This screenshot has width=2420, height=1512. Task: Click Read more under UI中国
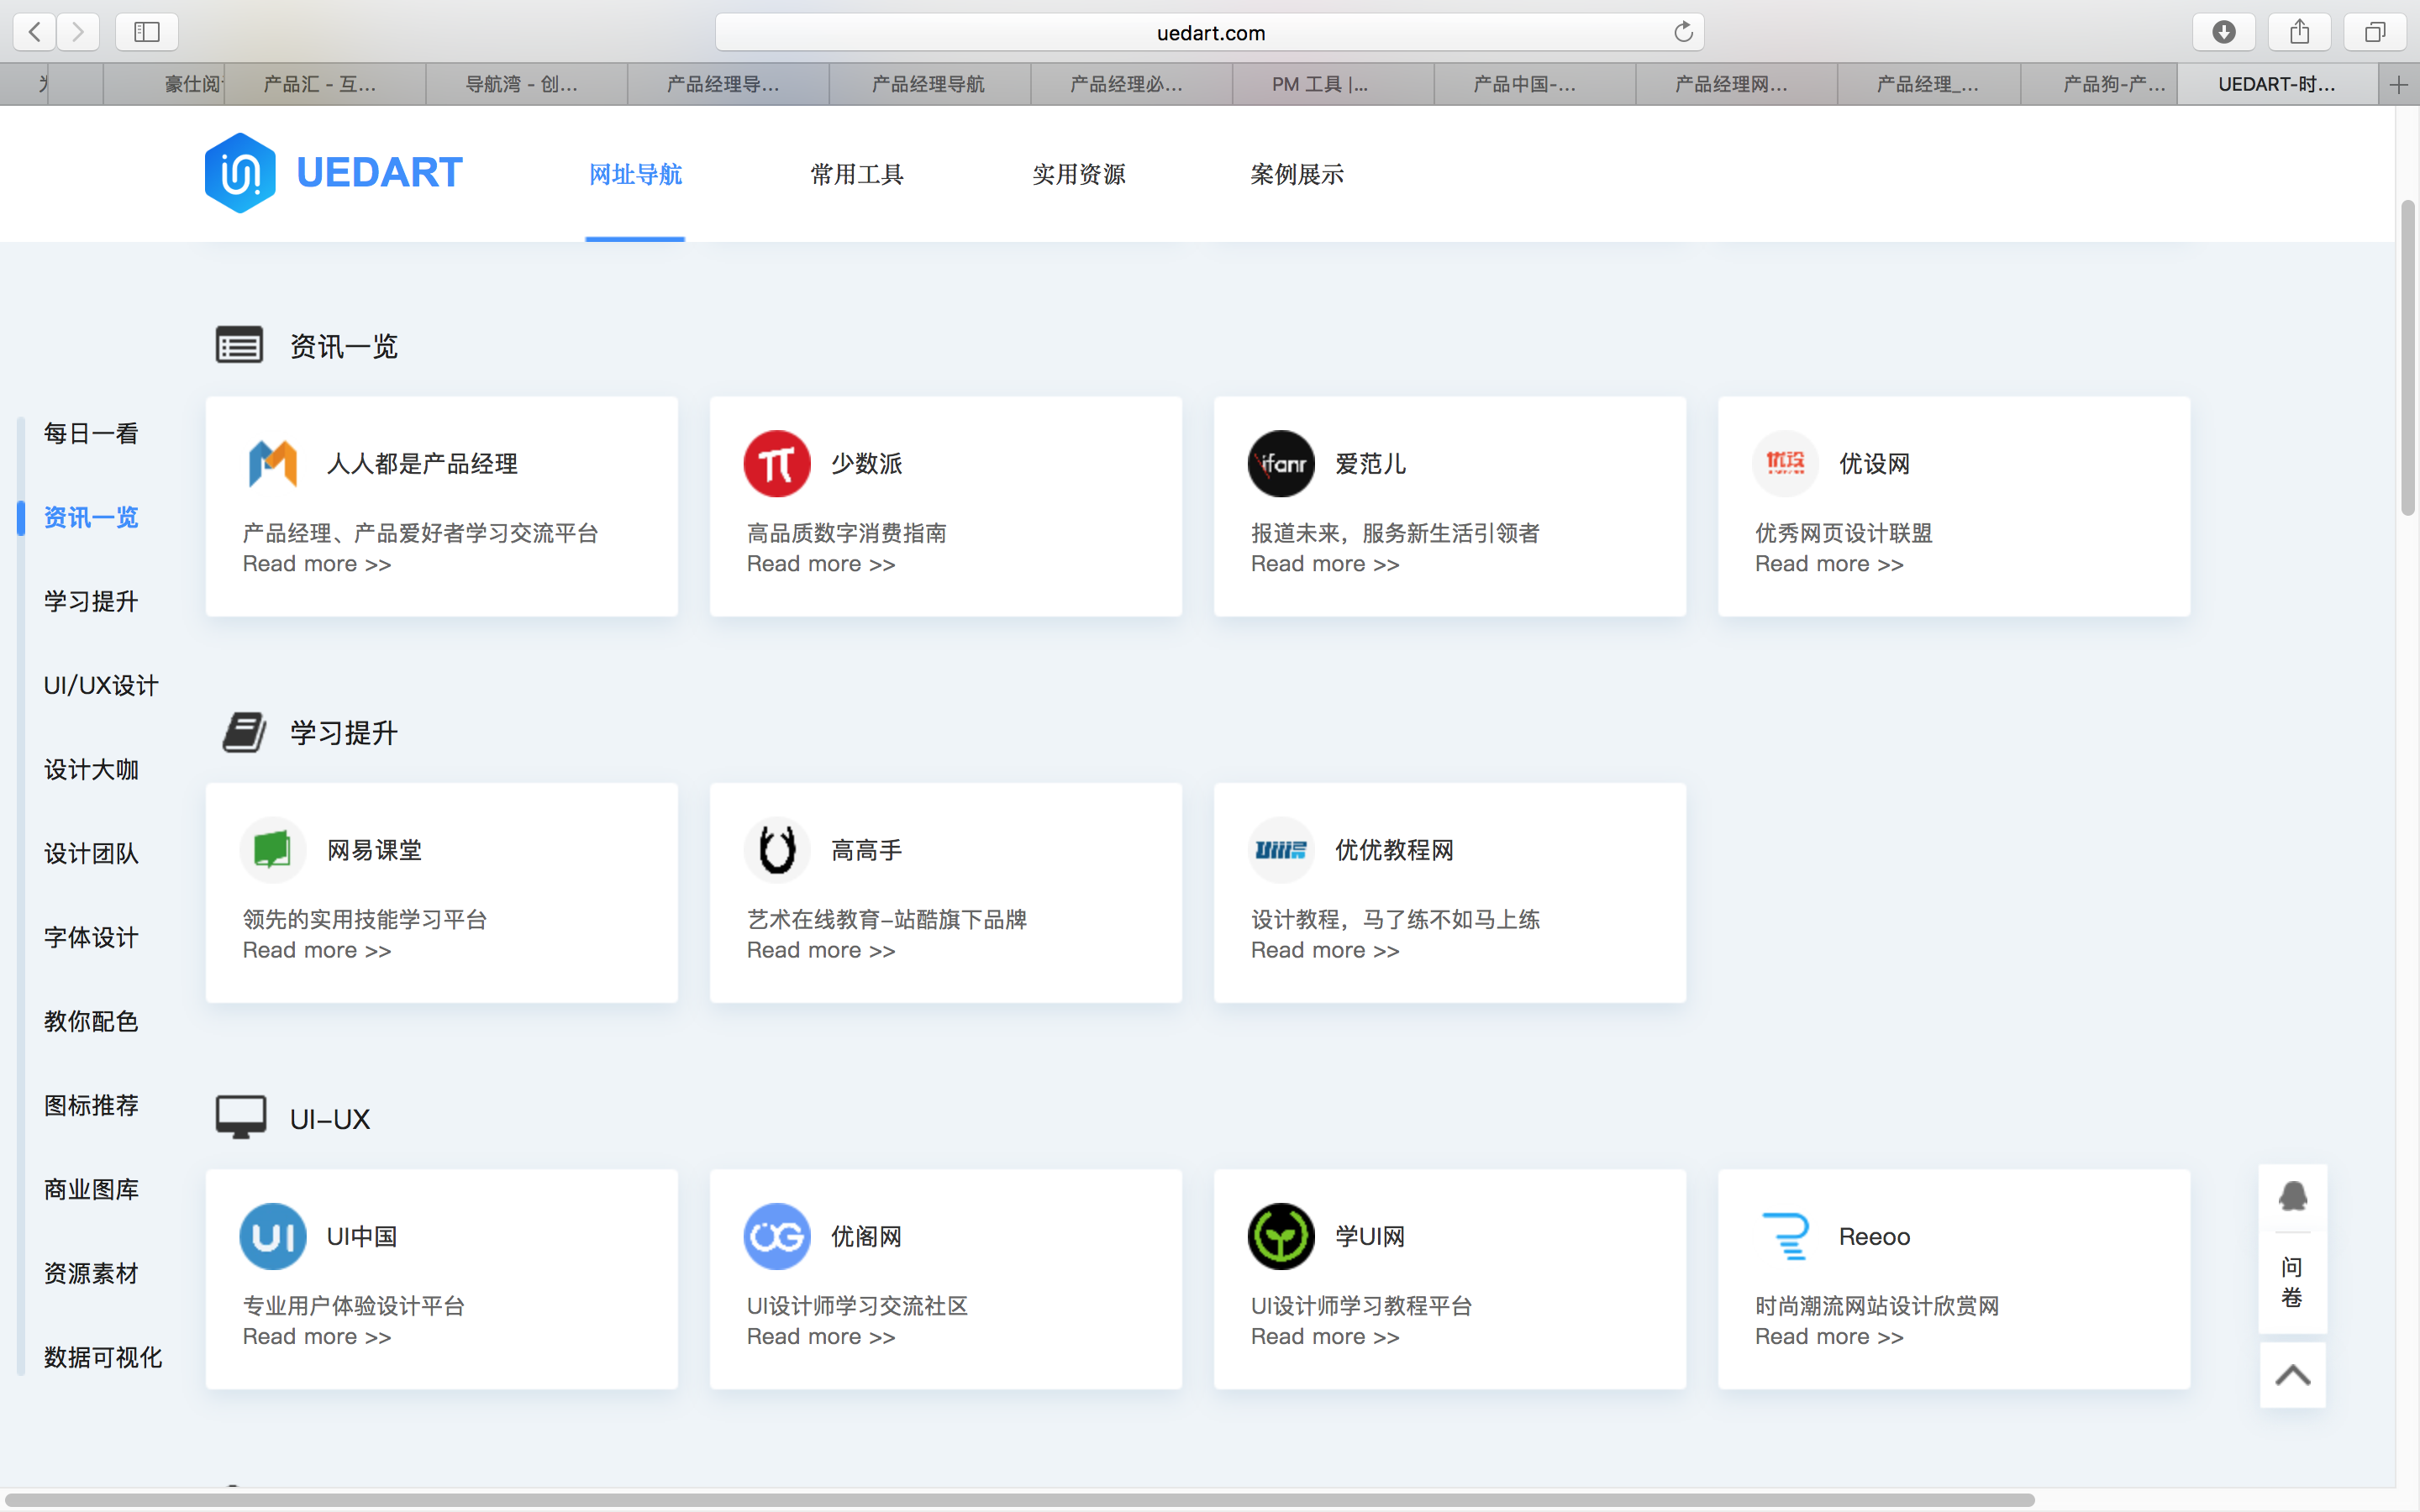click(x=317, y=1336)
